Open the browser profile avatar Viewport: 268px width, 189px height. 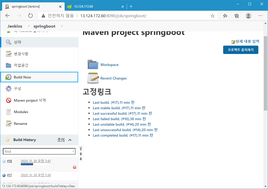pos(248,16)
